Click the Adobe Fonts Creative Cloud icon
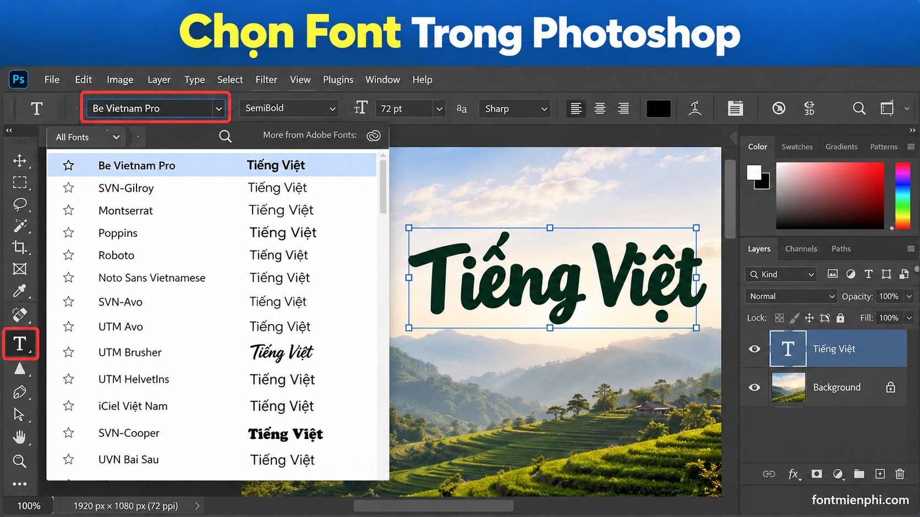This screenshot has width=920, height=517. pyautogui.click(x=374, y=136)
